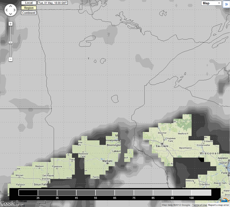Pan the map up with the top arrow
The image size is (230, 207).
pos(11,6)
